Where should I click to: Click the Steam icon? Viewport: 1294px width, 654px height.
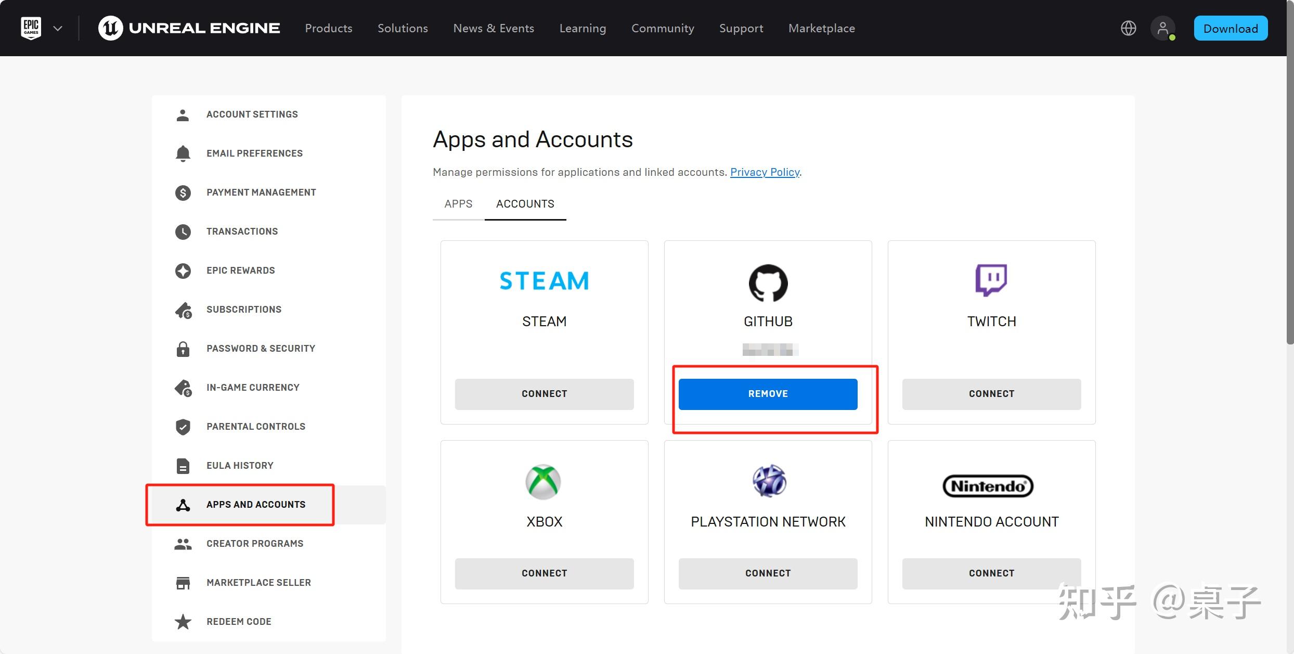tap(544, 280)
